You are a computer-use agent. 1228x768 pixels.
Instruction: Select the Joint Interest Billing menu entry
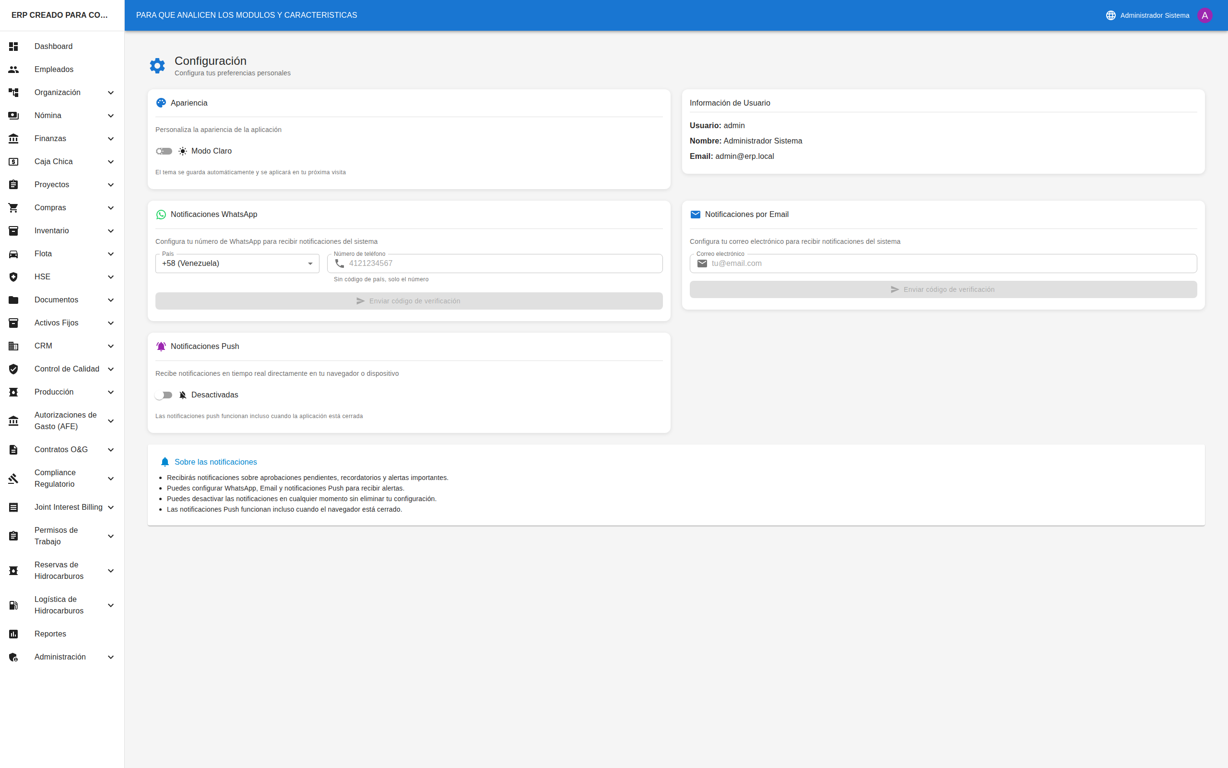pyautogui.click(x=68, y=507)
